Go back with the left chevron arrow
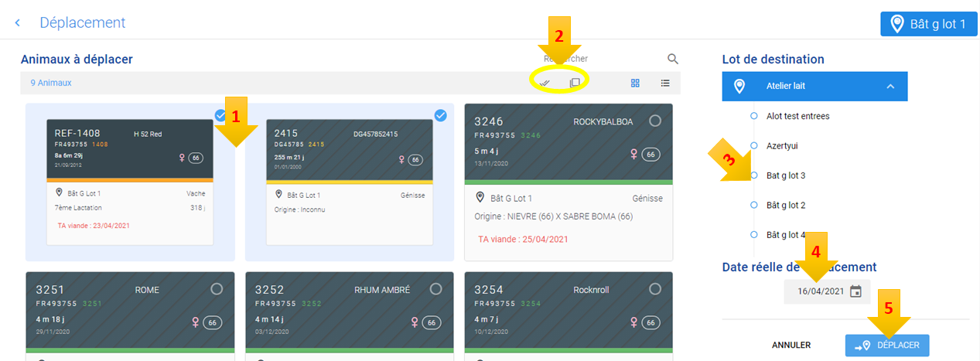 [17, 23]
